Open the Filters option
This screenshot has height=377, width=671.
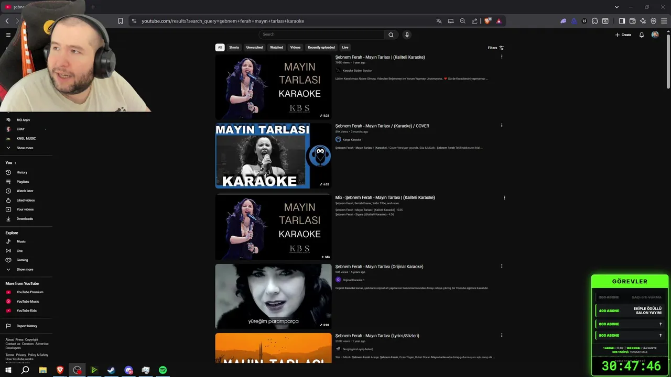click(495, 48)
